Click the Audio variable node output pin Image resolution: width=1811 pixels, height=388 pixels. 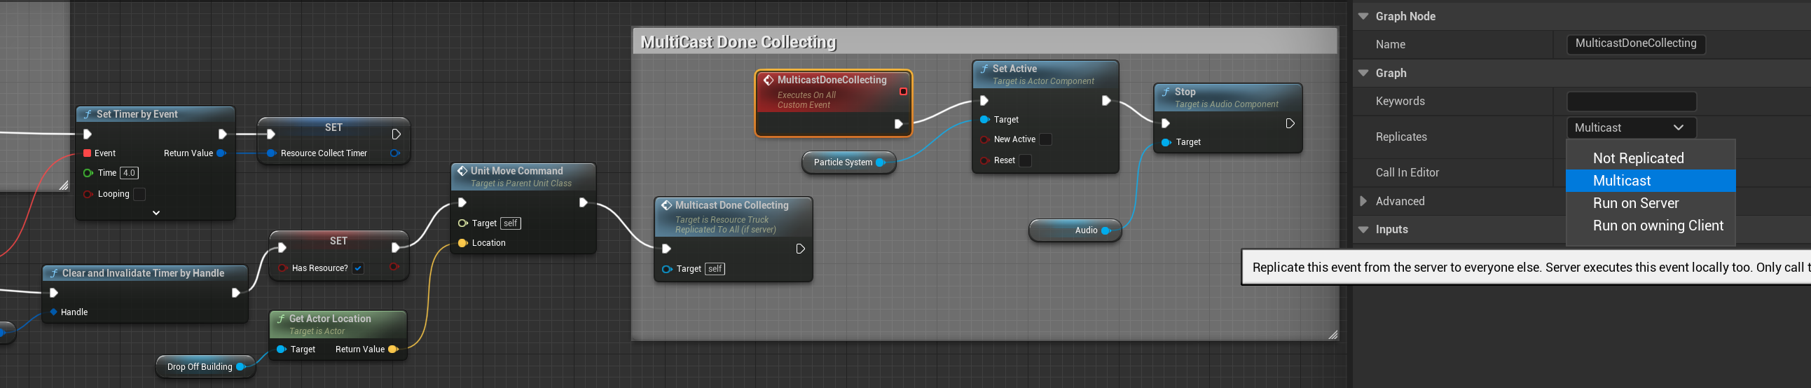1105,230
